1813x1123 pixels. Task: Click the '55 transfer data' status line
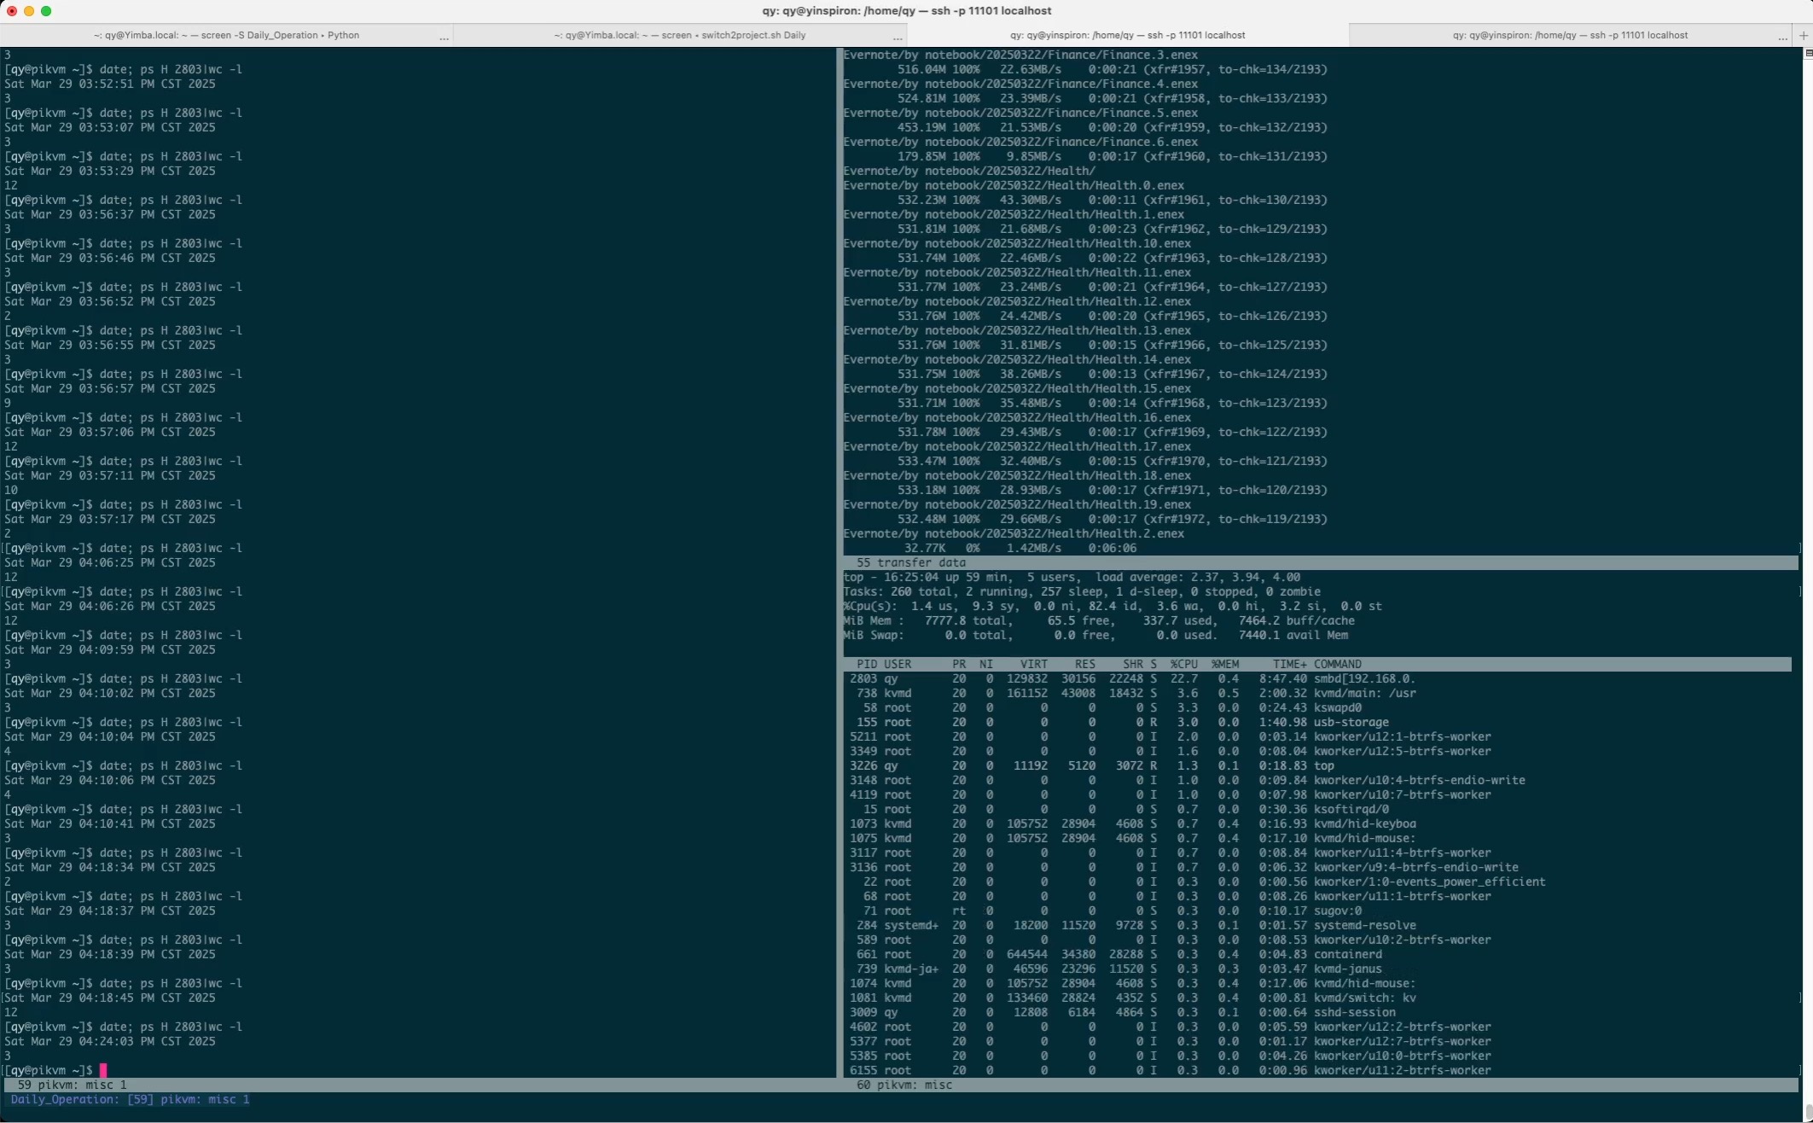point(1321,562)
